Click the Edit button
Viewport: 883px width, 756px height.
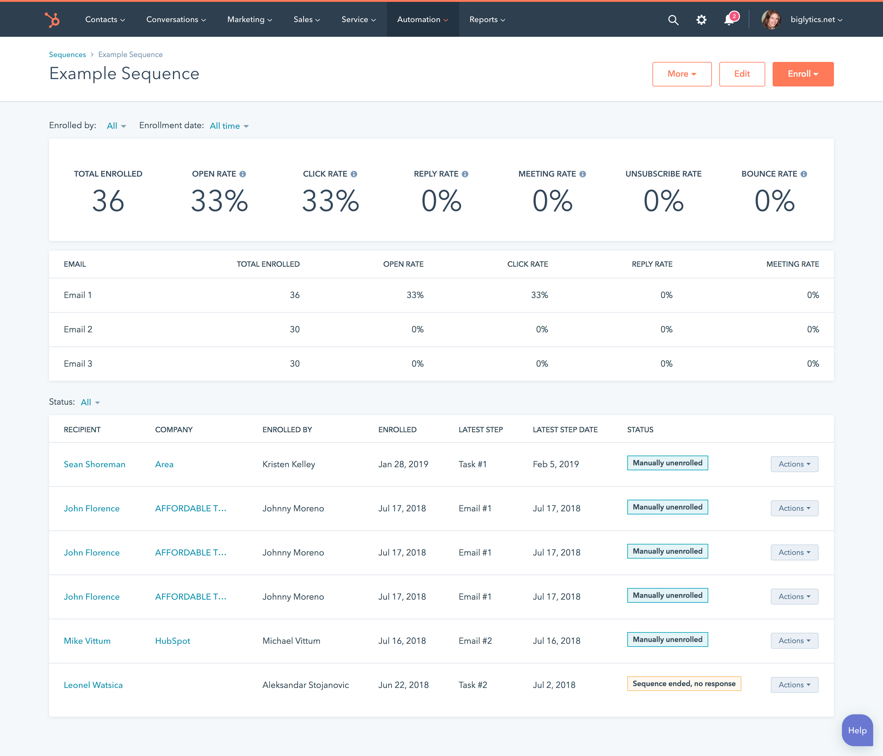(742, 74)
